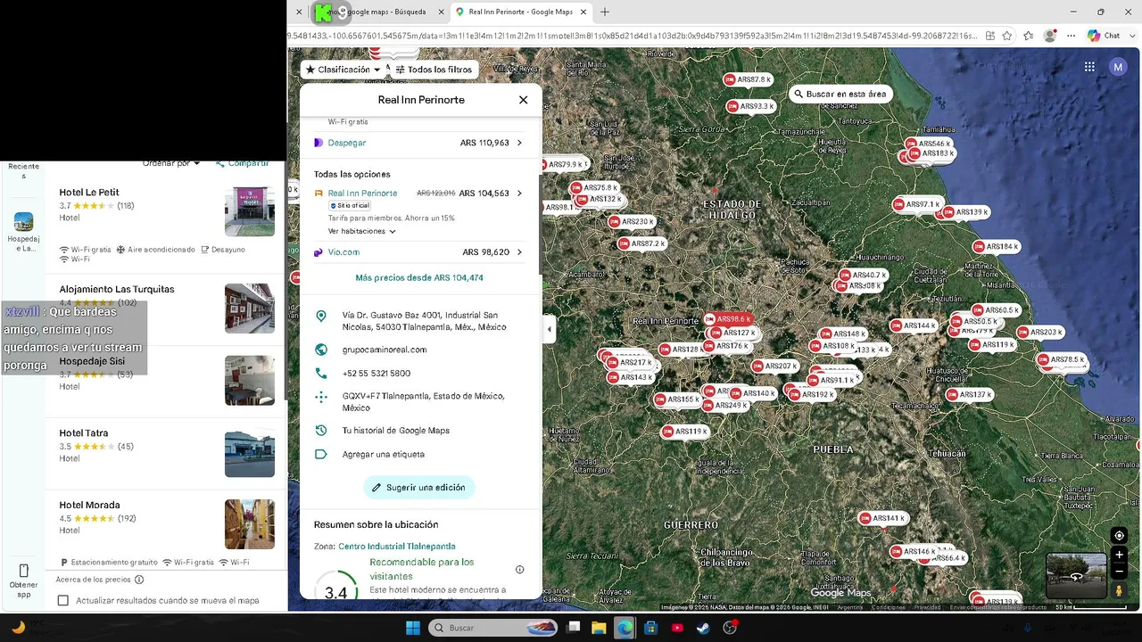Open the Favorites list
The width and height of the screenshot is (1142, 642).
pyautogui.click(x=1029, y=36)
